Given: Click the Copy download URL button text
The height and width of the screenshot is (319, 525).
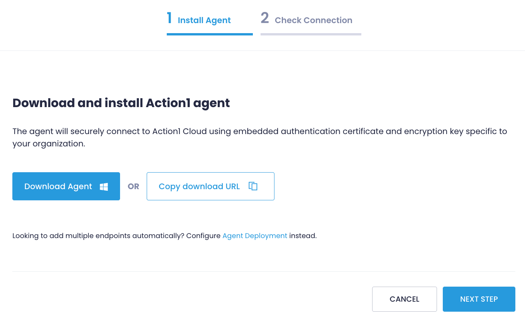Looking at the screenshot, I should pos(199,186).
